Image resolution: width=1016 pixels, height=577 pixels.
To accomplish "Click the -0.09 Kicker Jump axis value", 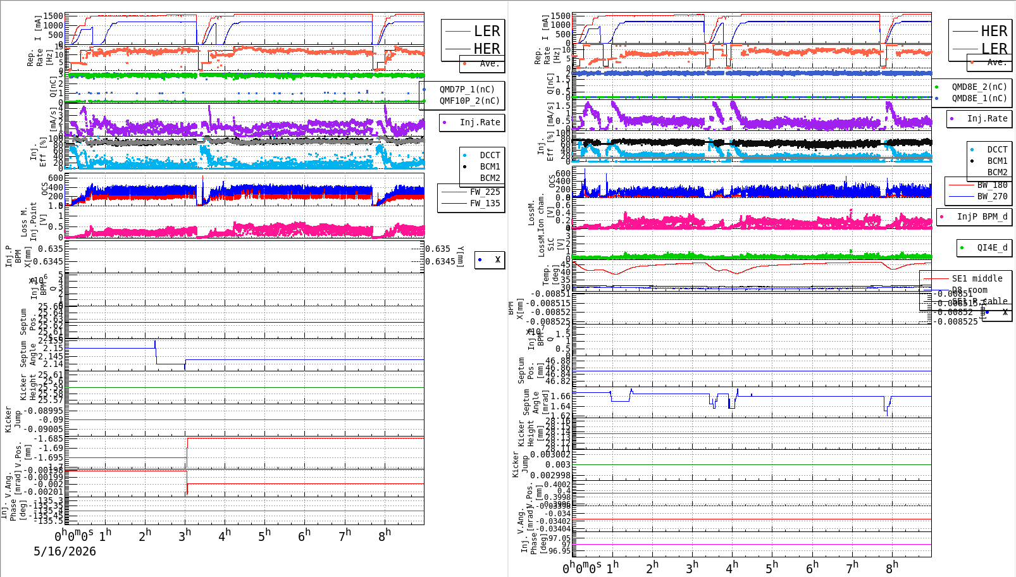I will [x=51, y=419].
